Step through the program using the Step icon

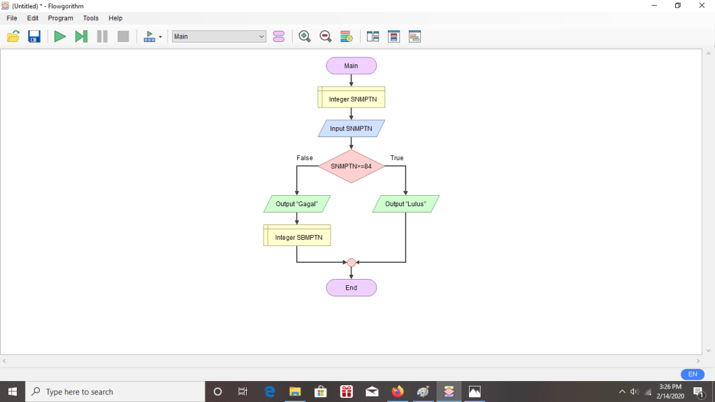[81, 36]
